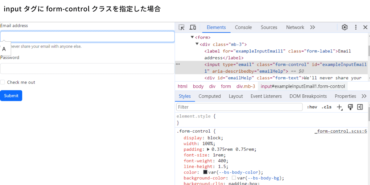The width and height of the screenshot is (370, 185).
Task: Focus the Email address input field
Action: 87,36
